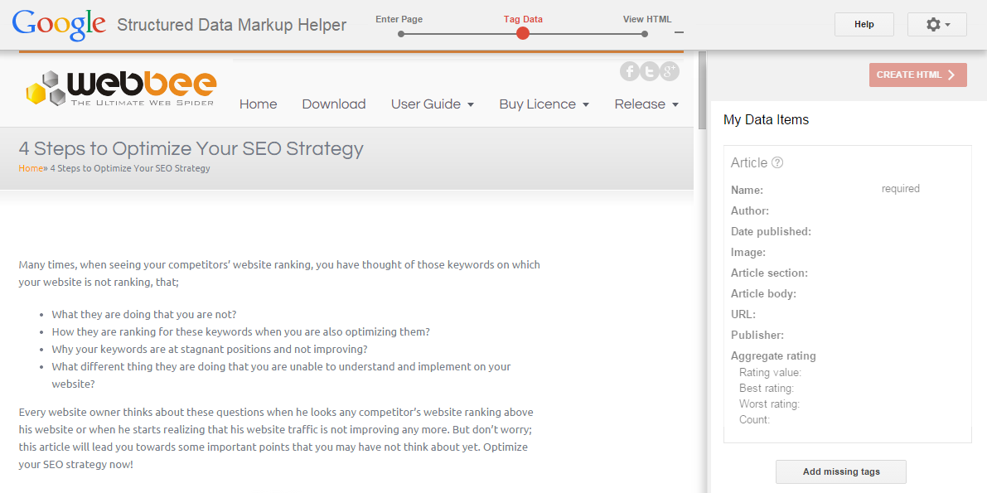987x493 pixels.
Task: Click the 'Date published:' data item label
Action: (771, 232)
